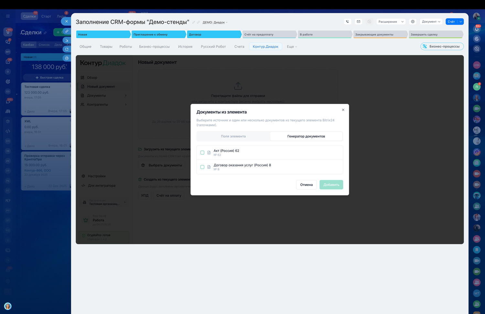Image resolution: width=485 pixels, height=314 pixels.
Task: Click the Выбрать документы button
Action: pos(162,165)
